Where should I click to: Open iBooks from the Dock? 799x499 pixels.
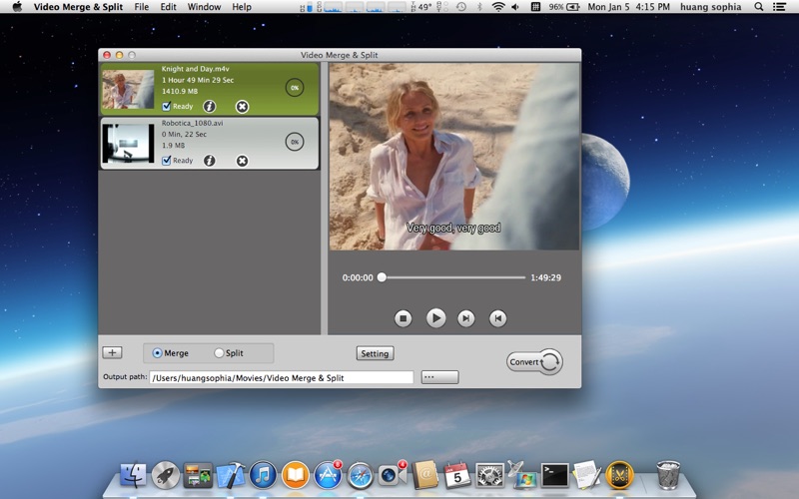296,476
